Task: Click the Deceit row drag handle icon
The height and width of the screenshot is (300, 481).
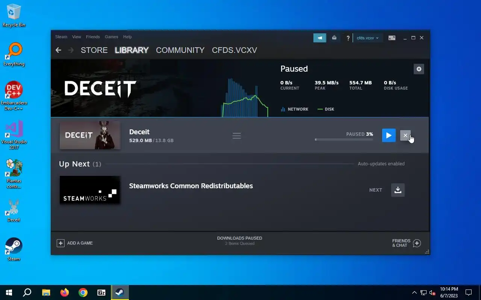Action: point(237,136)
